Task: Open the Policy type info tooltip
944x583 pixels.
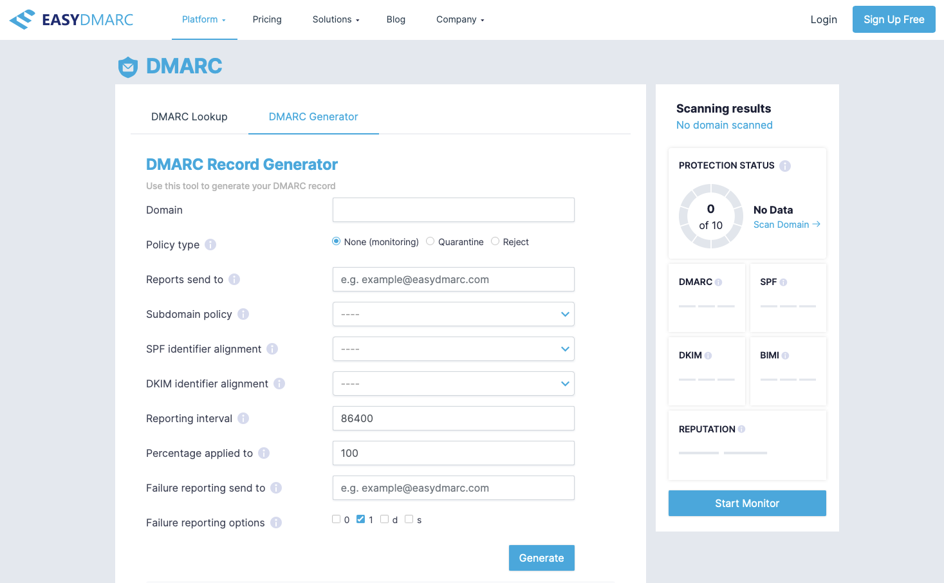Action: [x=210, y=245]
